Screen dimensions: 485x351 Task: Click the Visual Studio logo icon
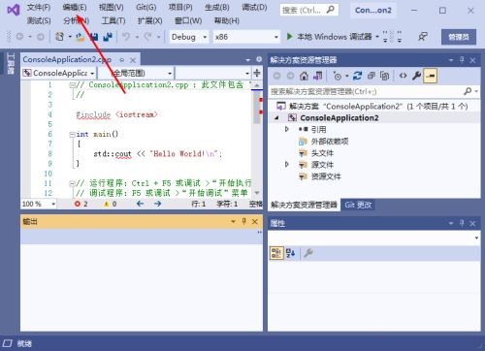(x=13, y=10)
